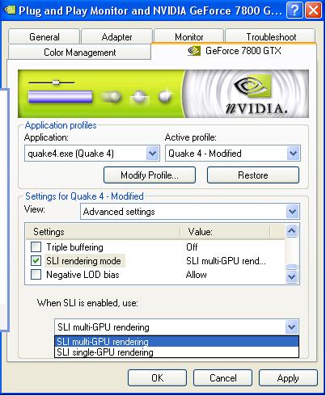
Task: Close the display properties dialog
Action: point(313,11)
